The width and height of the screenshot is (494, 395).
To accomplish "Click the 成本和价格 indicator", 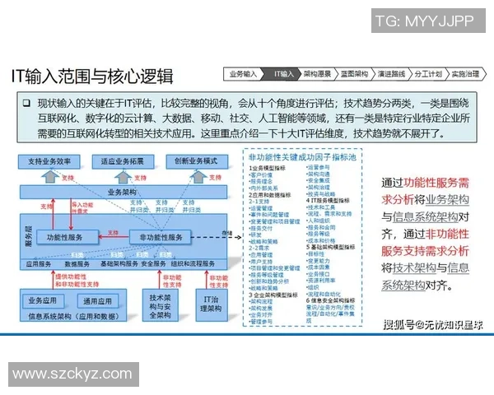I will (321, 240).
